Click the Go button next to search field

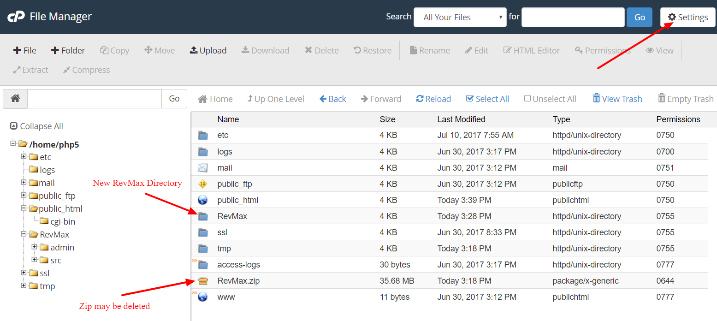[x=639, y=18]
